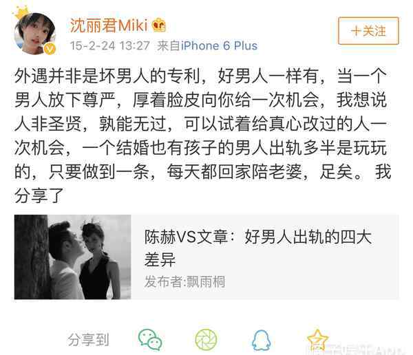Share the post via the WeChat icon
Viewport: 413px width, 355px height.
click(x=150, y=339)
